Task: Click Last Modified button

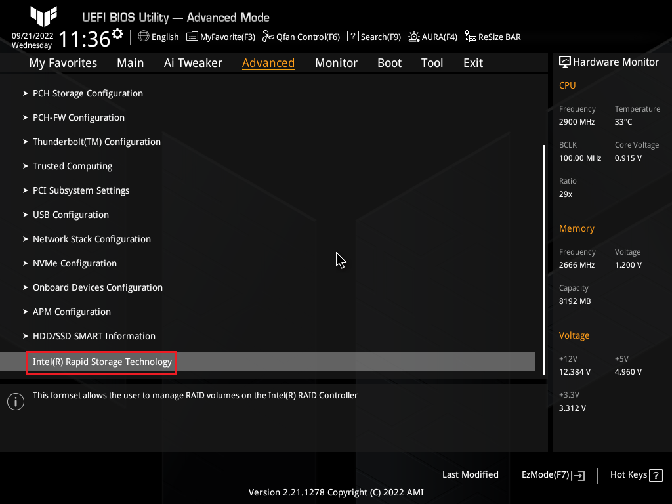Action: click(x=470, y=475)
